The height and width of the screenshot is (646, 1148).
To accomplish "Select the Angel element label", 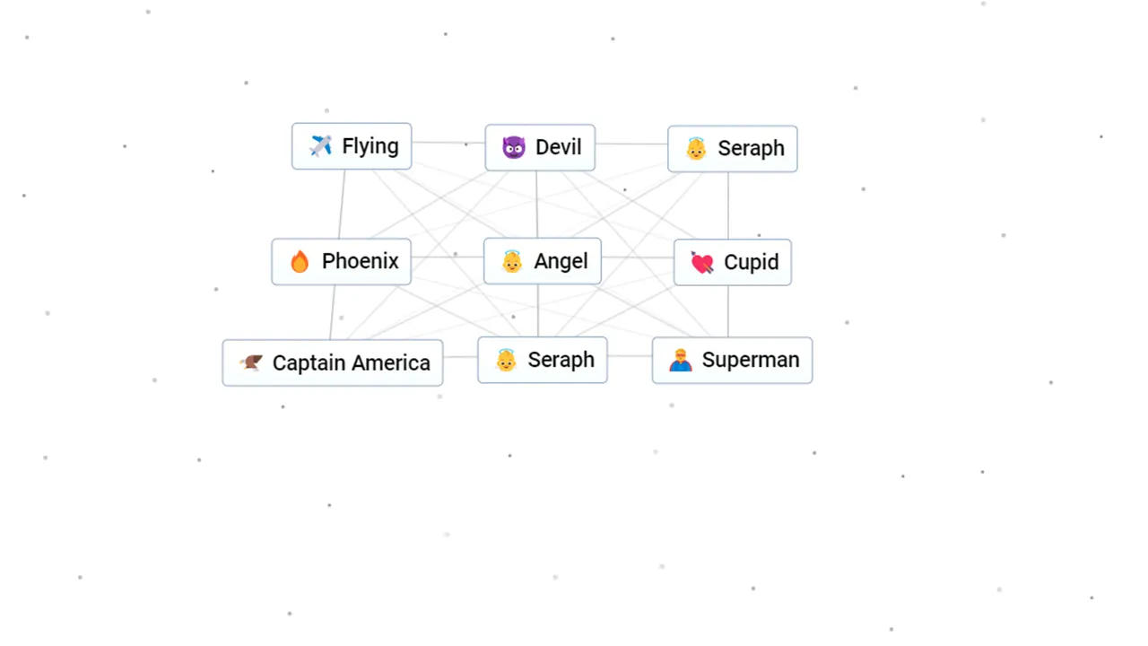I will coord(561,261).
